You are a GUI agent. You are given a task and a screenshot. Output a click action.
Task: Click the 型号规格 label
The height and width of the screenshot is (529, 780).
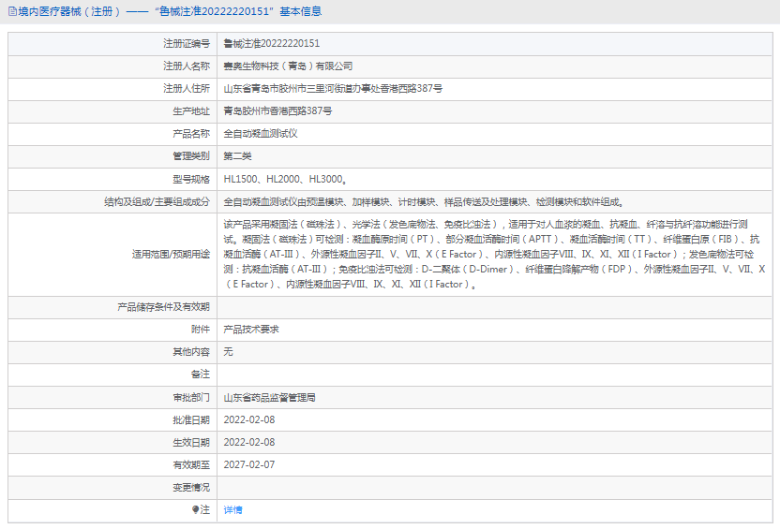click(191, 179)
